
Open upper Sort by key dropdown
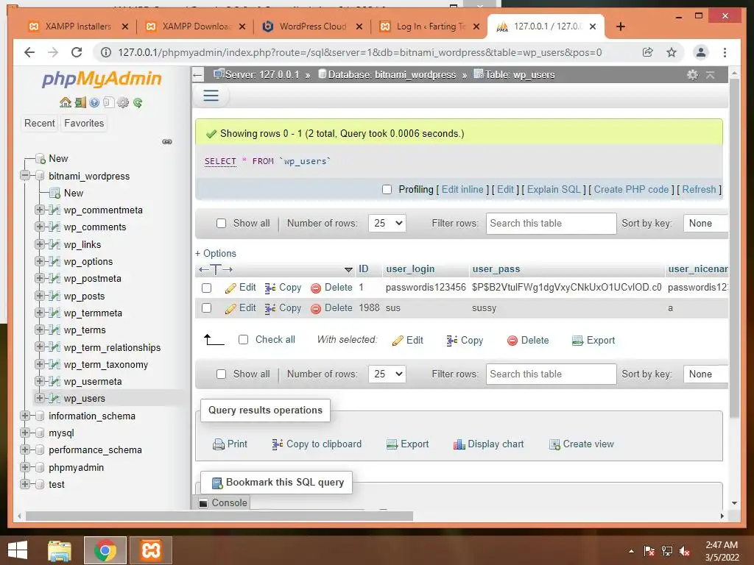point(705,224)
